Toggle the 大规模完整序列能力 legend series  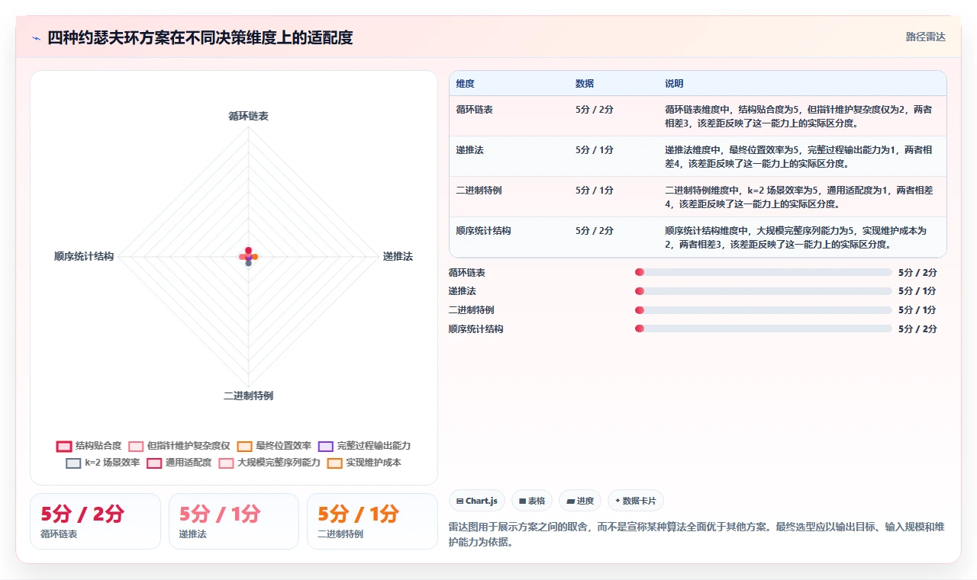click(269, 463)
